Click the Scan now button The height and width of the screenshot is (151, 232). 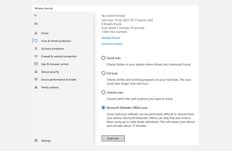click(x=113, y=138)
